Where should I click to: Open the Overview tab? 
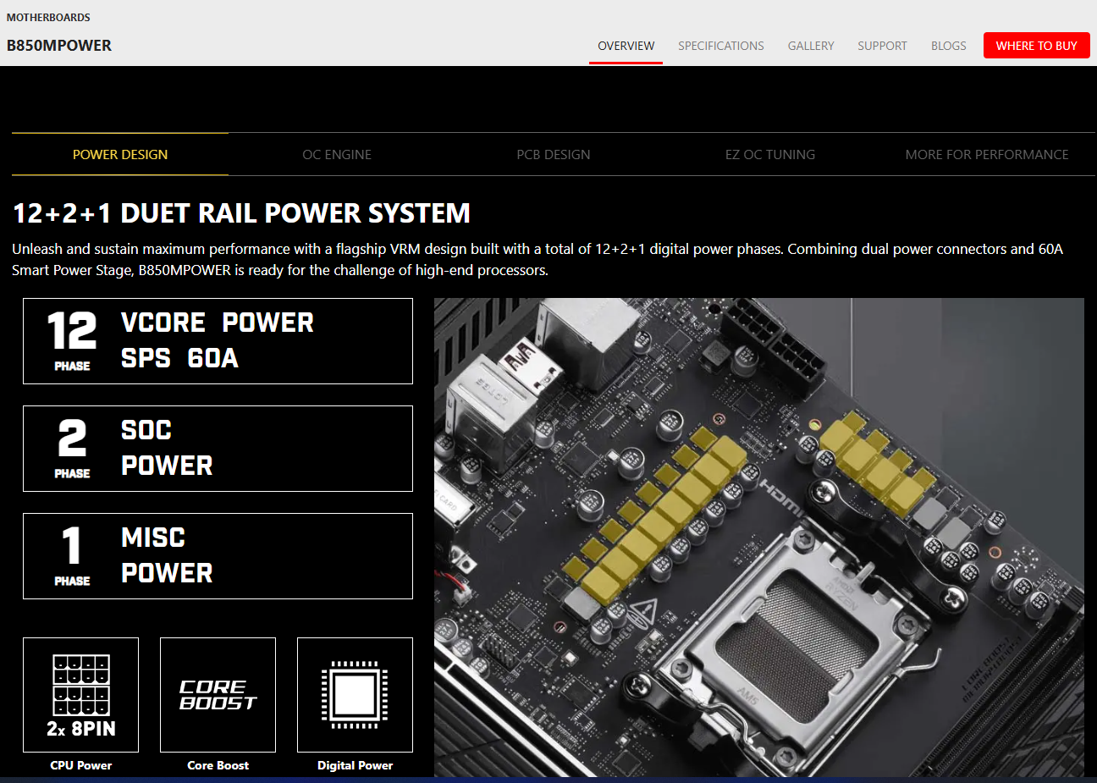pos(626,46)
